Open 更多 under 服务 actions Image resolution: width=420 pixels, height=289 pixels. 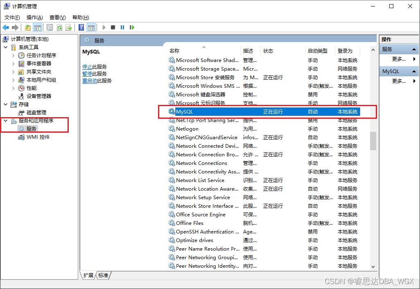[399, 59]
